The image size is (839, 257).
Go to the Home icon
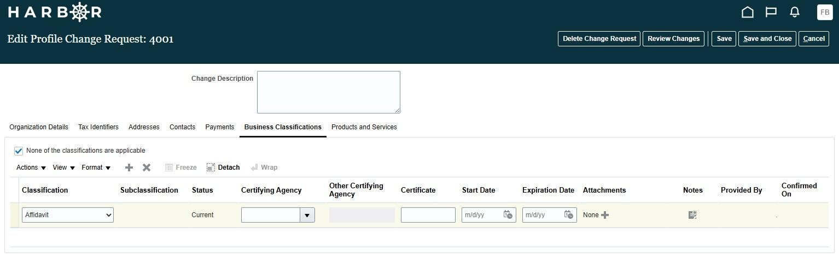(x=747, y=12)
